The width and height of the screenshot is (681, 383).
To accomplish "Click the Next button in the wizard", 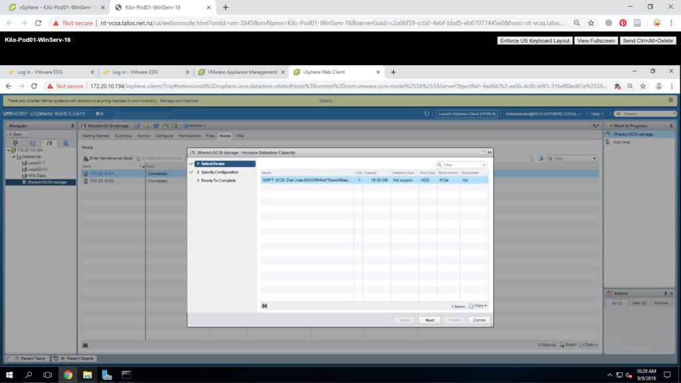I will point(430,320).
